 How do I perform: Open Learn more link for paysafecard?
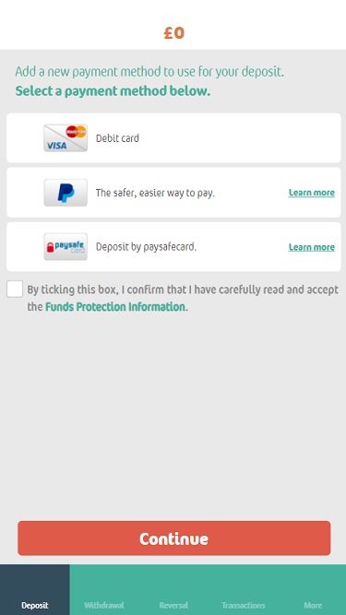(x=312, y=247)
